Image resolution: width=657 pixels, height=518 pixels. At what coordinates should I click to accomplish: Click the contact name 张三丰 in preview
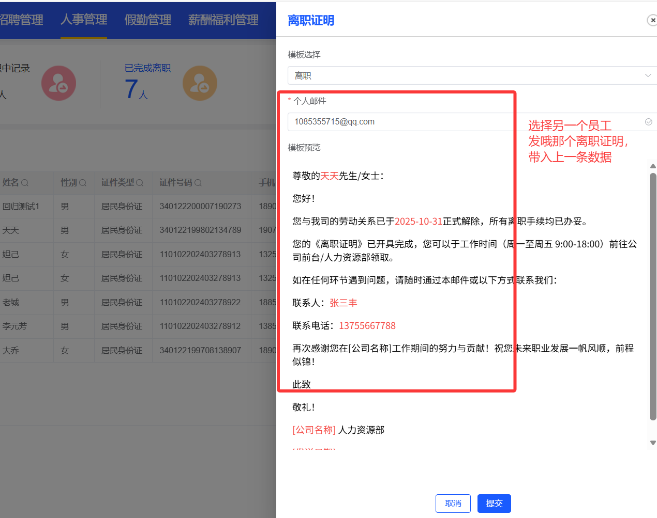click(344, 303)
